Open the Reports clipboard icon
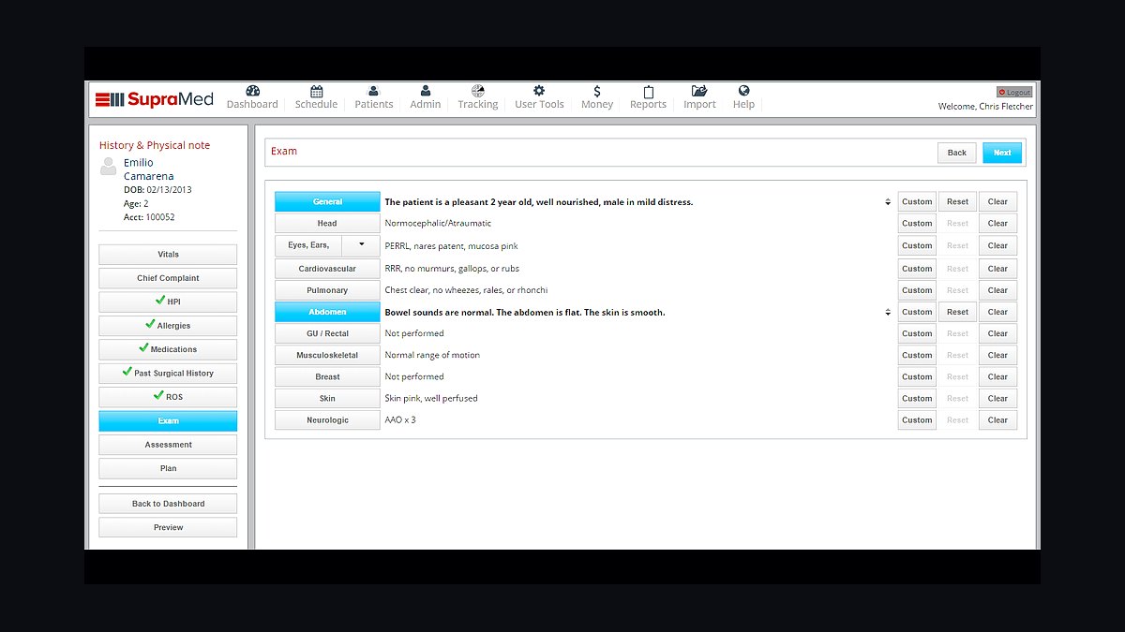The width and height of the screenshot is (1125, 632). pos(648,91)
